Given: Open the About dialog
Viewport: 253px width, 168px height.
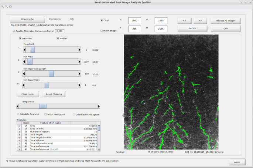Looking at the screenshot, I should (x=237, y=162).
